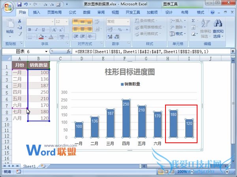Viewport: 237px width, 177px height.
Task: Toggle wrap text
Action: click(97, 22)
